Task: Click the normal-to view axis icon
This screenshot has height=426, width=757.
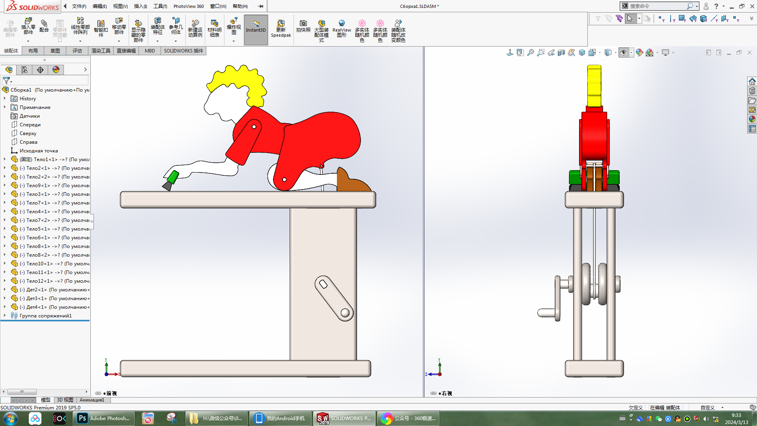Action: click(x=510, y=53)
